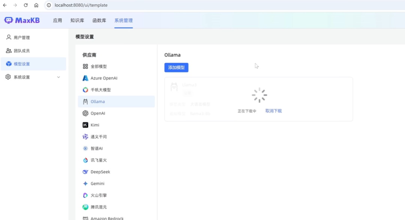Switch to the 知识库 tab
The height and width of the screenshot is (220, 405).
tap(77, 21)
